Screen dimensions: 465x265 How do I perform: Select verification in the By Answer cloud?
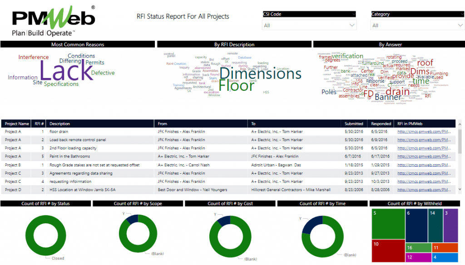point(347,56)
